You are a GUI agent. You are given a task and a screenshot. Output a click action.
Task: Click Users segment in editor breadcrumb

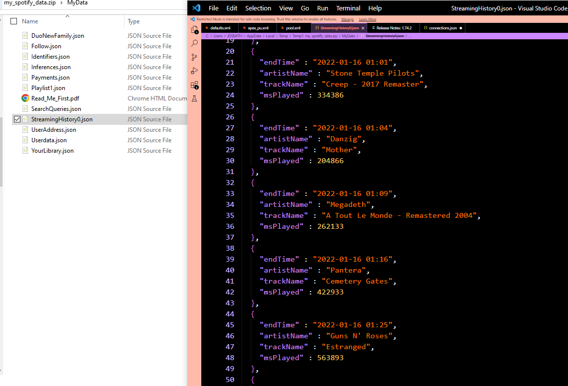click(x=218, y=36)
